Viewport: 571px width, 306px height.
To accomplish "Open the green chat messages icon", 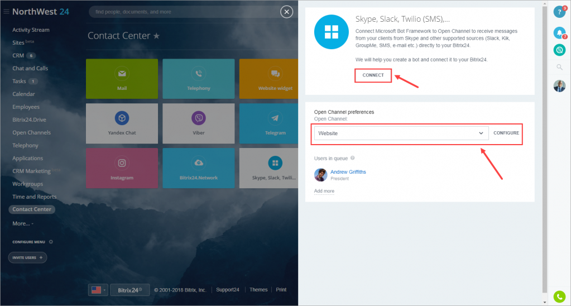I will click(x=559, y=50).
